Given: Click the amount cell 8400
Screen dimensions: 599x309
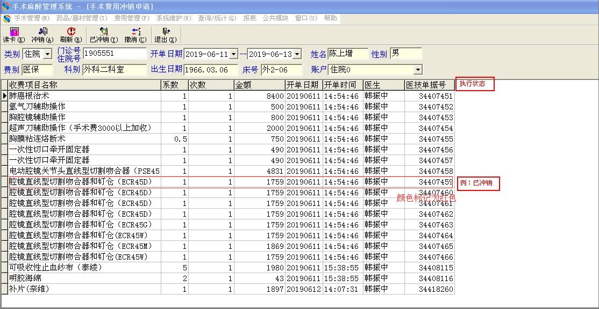Looking at the screenshot, I should click(x=259, y=96).
